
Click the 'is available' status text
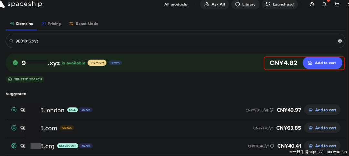(x=73, y=63)
